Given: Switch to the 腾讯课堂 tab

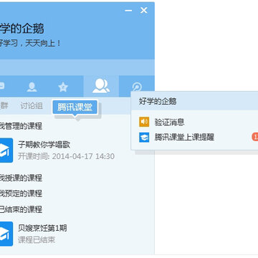Looking at the screenshot, I should point(75,107).
